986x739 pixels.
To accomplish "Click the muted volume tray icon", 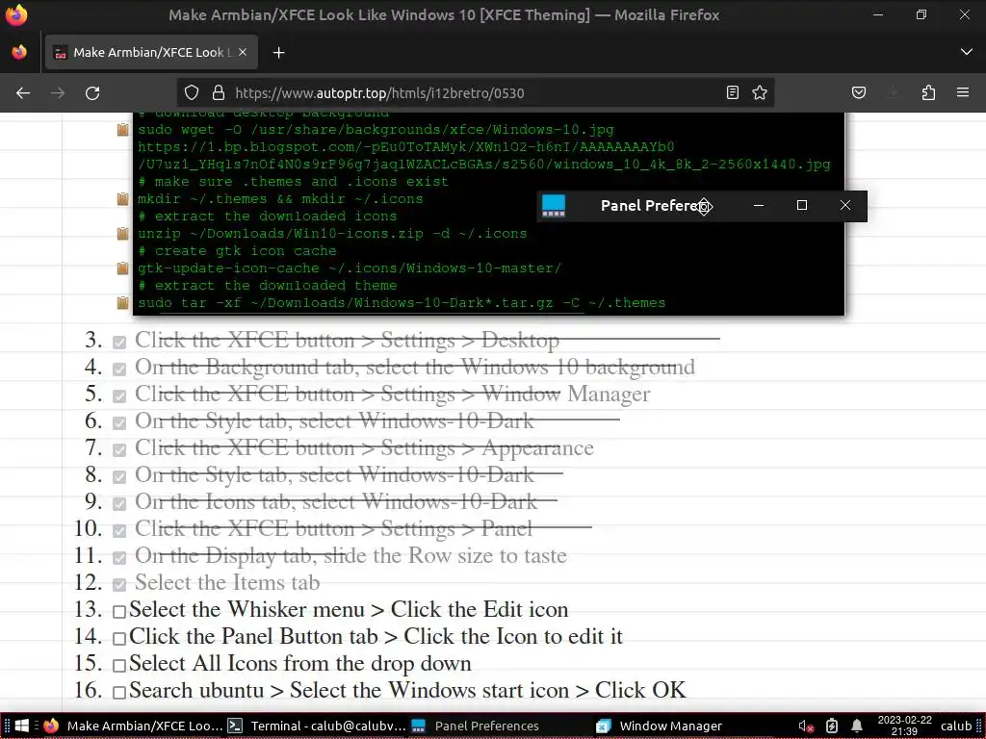I will pos(806,726).
